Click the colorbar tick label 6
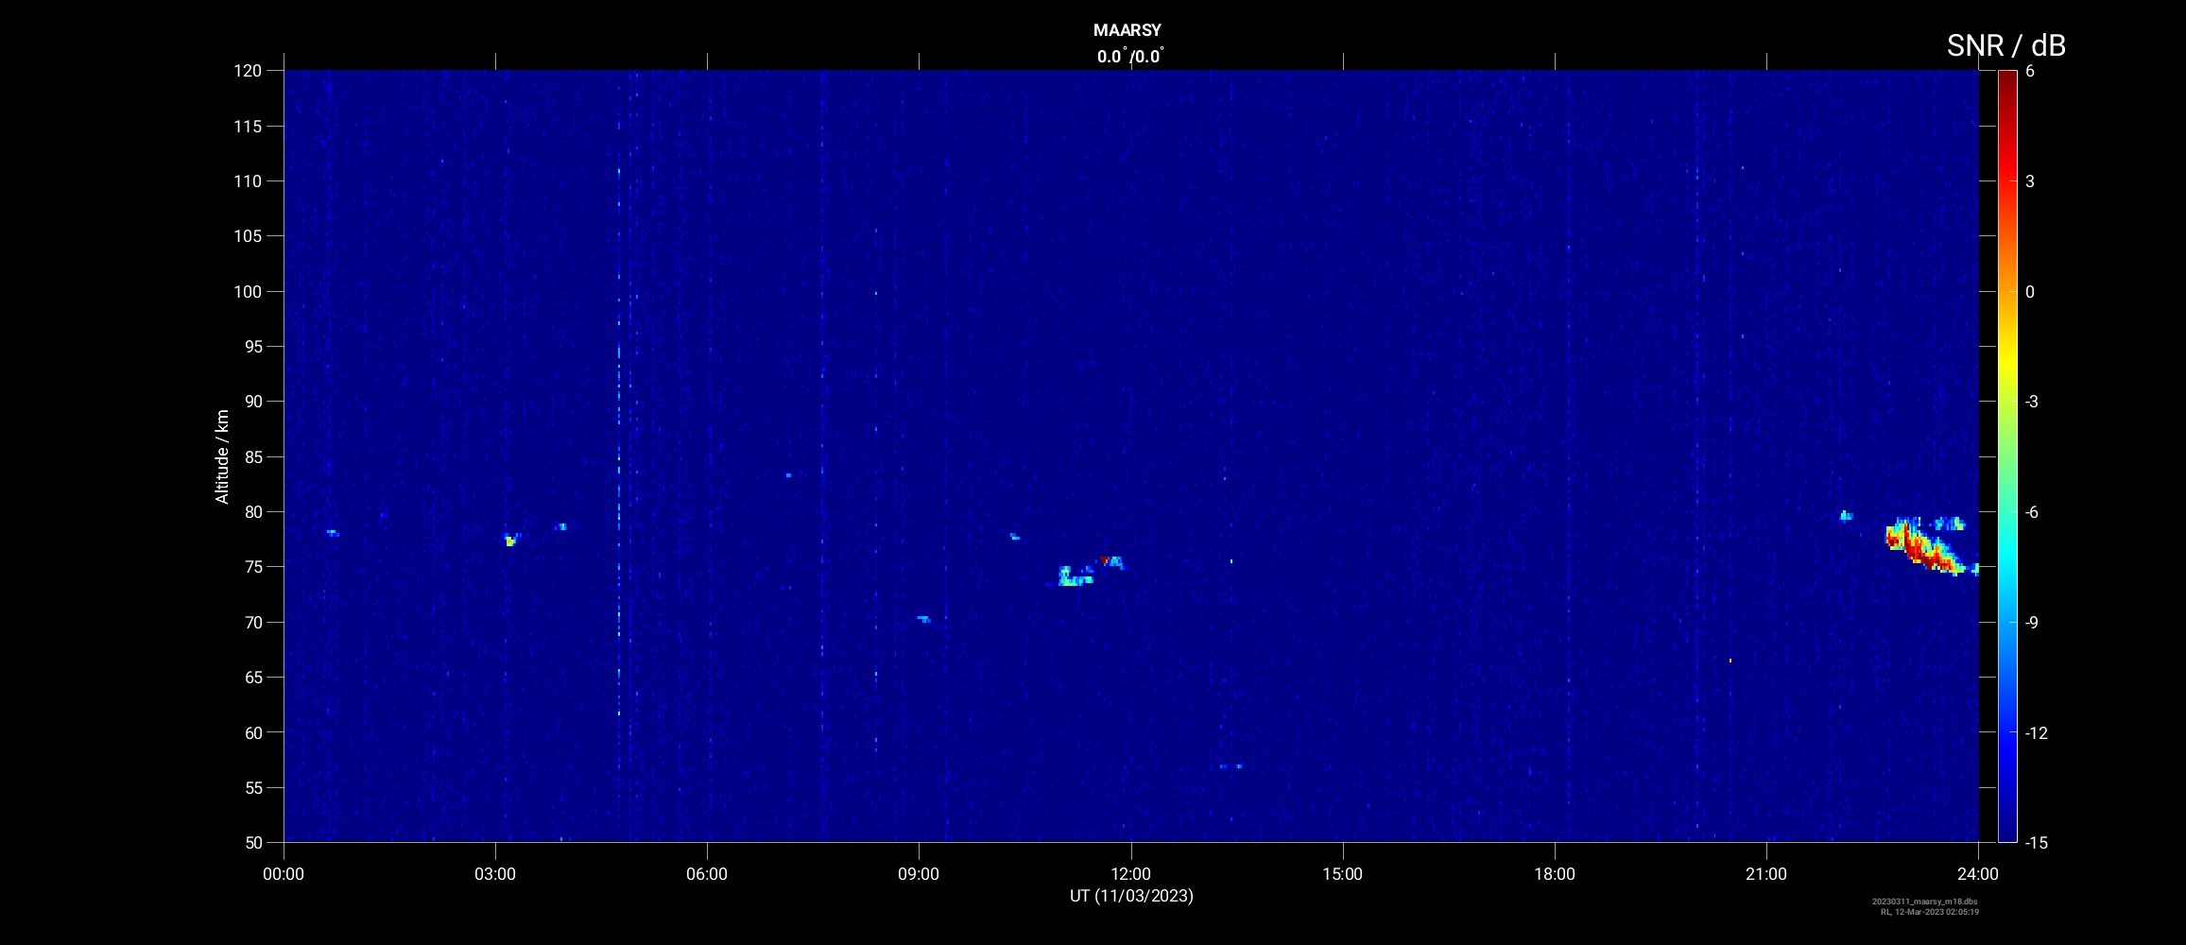 tap(2030, 71)
